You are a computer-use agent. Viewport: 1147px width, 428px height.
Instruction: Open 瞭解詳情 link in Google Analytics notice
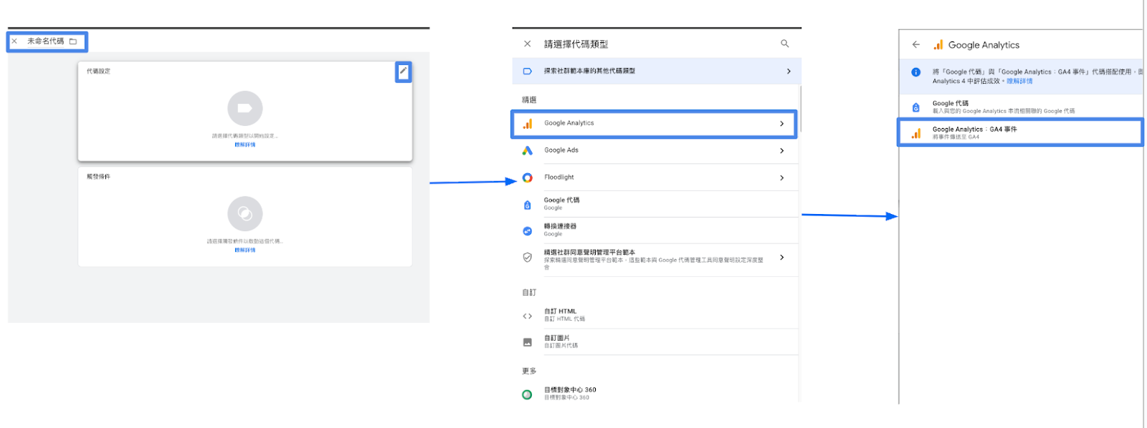[x=1019, y=82]
